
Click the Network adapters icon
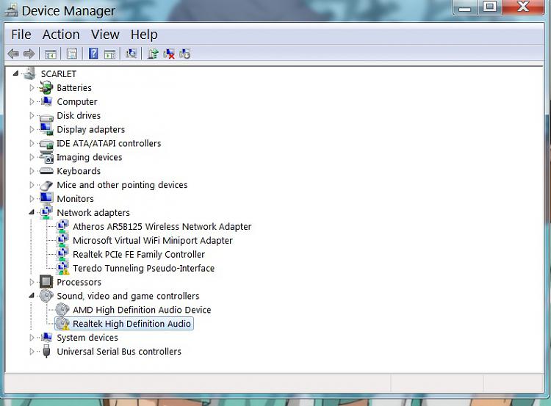click(46, 212)
